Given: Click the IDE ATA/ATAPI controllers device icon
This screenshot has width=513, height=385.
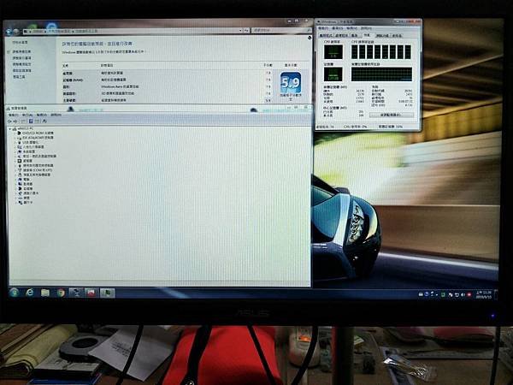Looking at the screenshot, I should (x=20, y=138).
